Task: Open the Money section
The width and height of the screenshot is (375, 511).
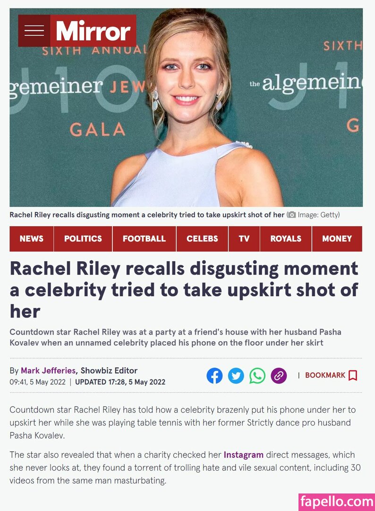Action: pyautogui.click(x=337, y=238)
